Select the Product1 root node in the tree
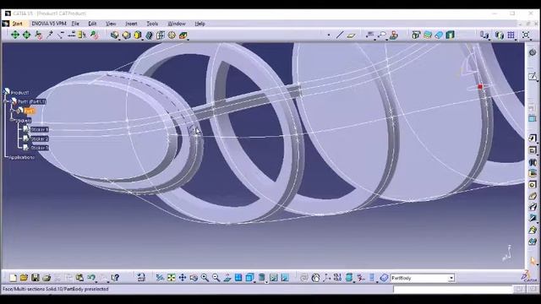Screen dimensions: 541x304 tap(20, 93)
